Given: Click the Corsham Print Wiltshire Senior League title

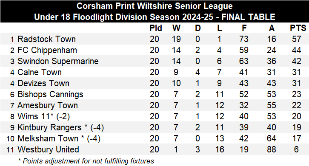Looking at the screenshot, I should (x=154, y=6).
